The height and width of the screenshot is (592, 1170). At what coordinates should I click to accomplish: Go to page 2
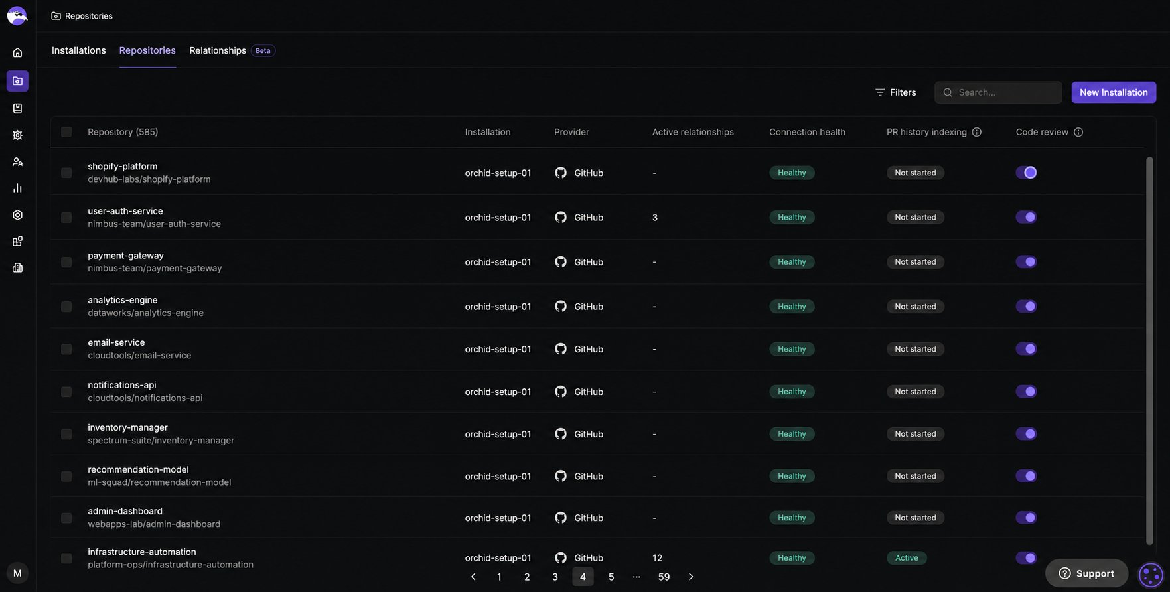click(527, 577)
